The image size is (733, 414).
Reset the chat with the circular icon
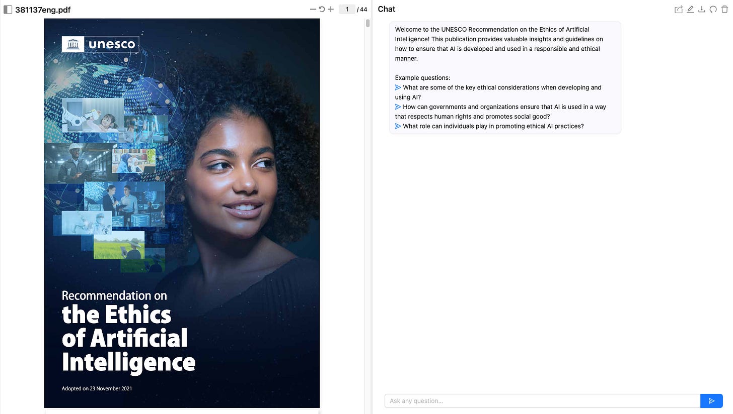(713, 9)
